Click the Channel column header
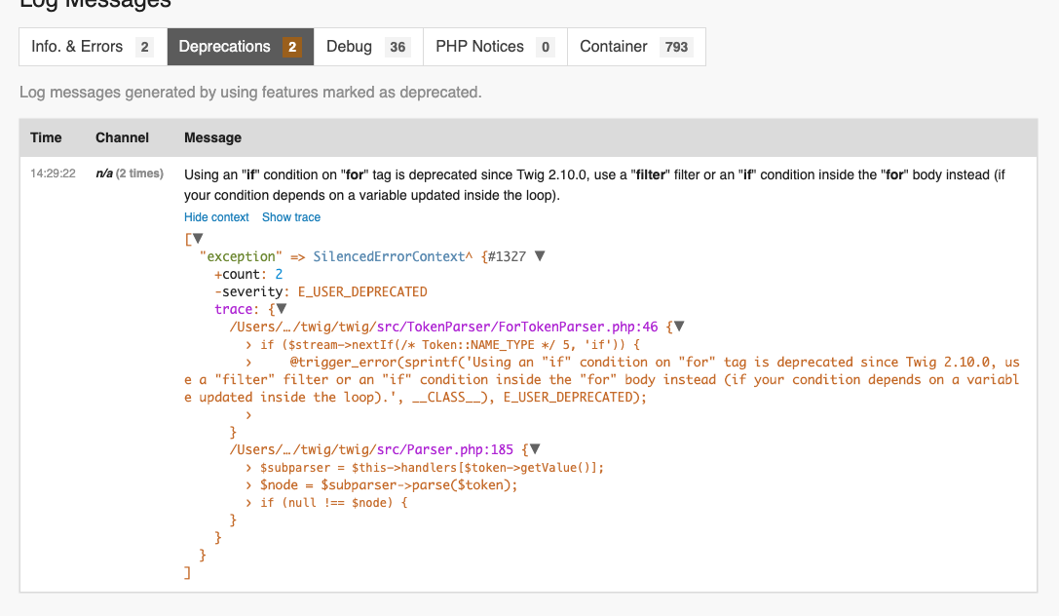The image size is (1059, 616). 122,137
